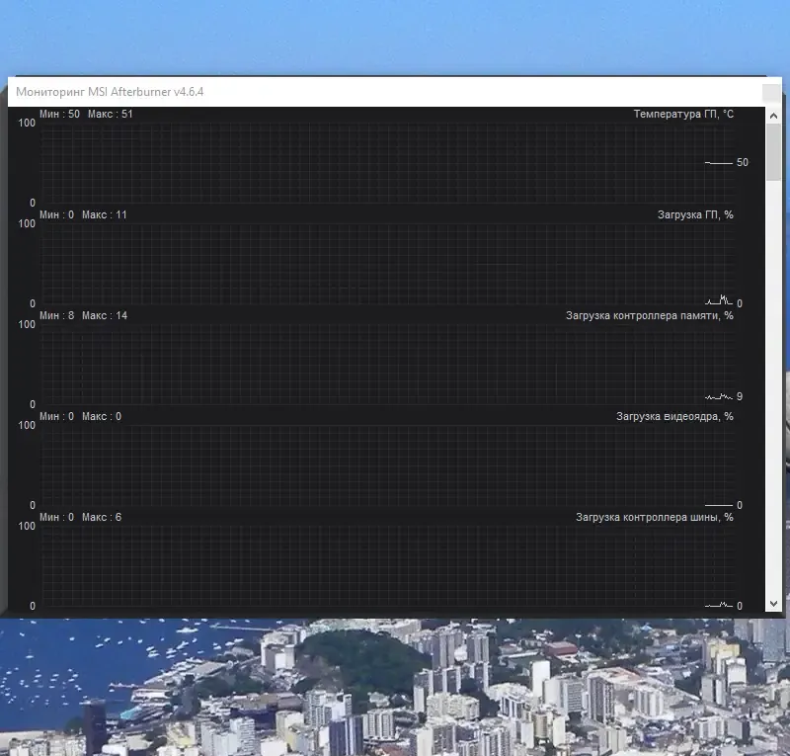Click the 'Мониторинг MSI Afterburner v4.6.4' title
The image size is (790, 756).
click(110, 92)
